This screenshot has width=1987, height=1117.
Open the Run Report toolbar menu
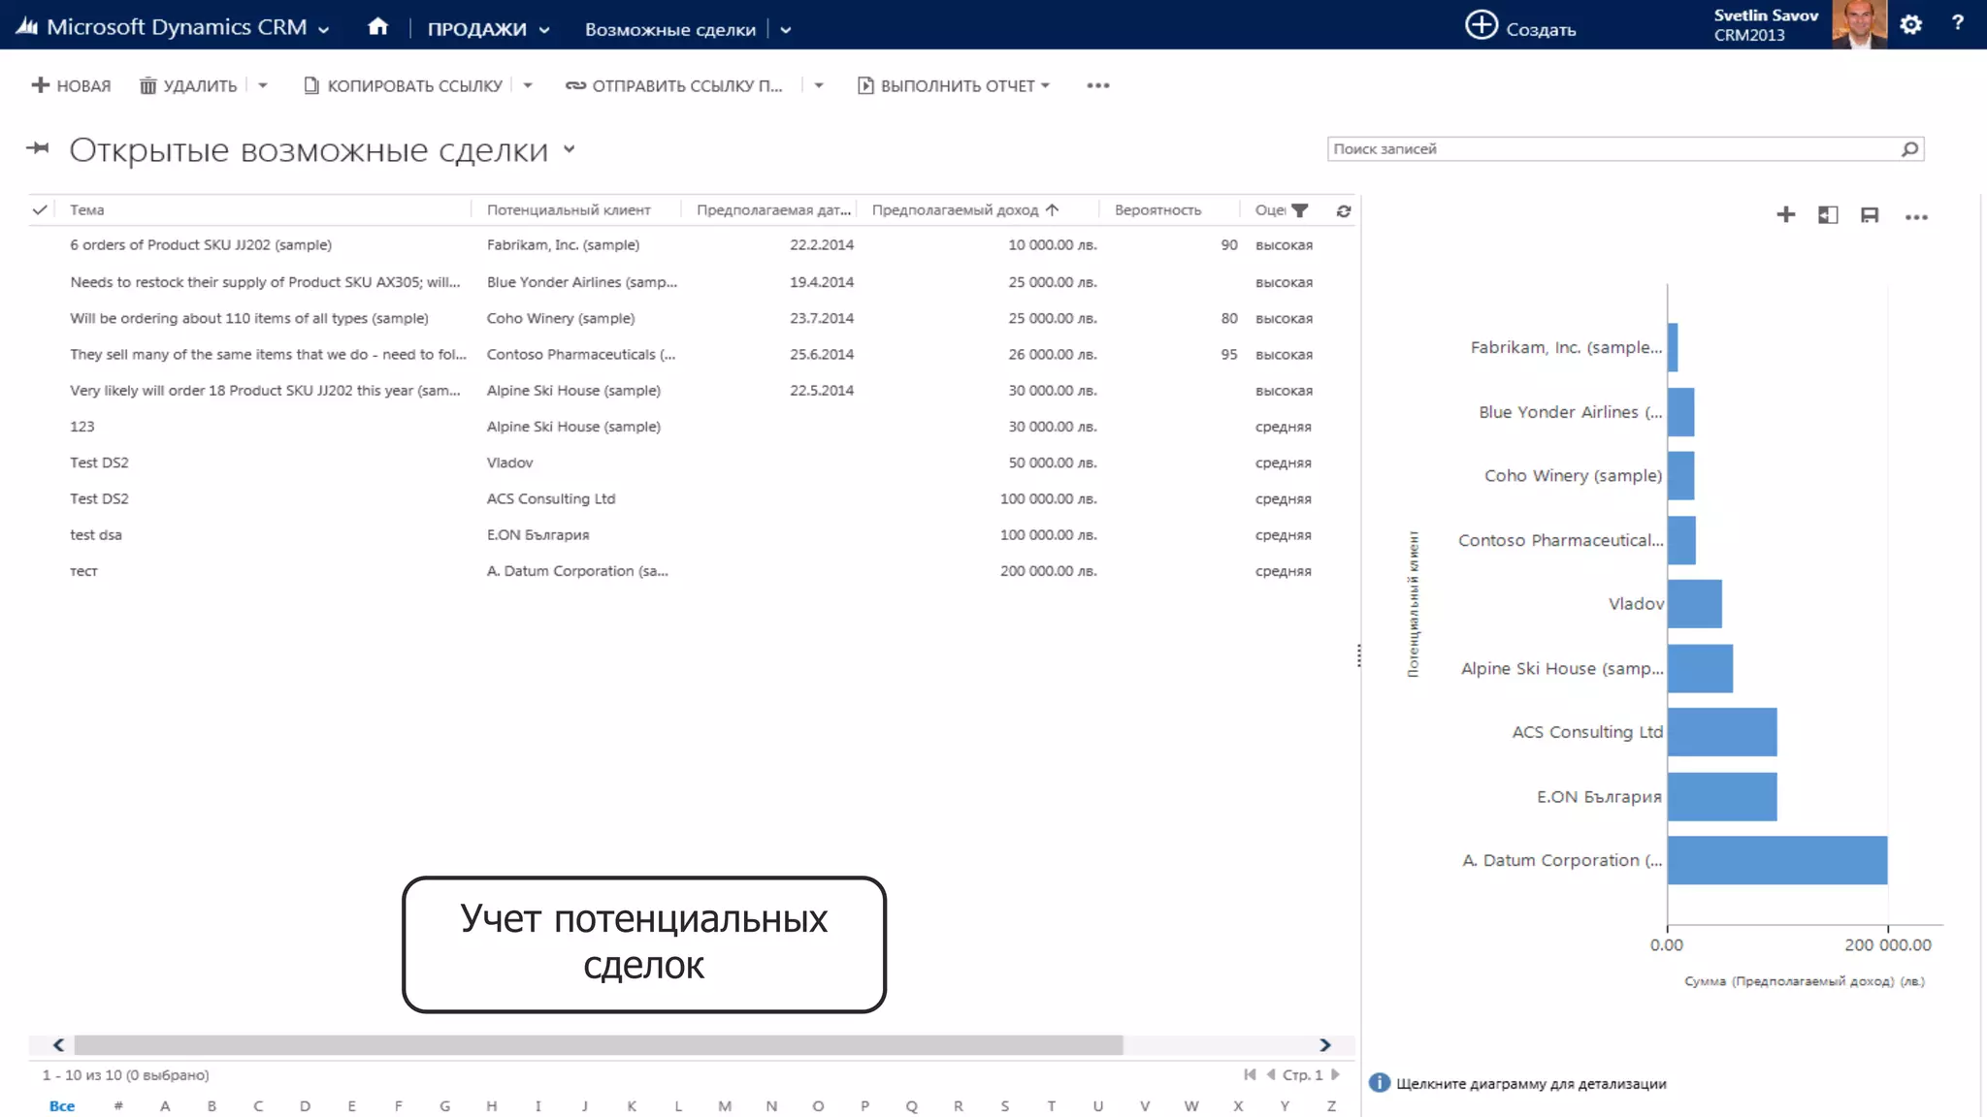pyautogui.click(x=954, y=85)
